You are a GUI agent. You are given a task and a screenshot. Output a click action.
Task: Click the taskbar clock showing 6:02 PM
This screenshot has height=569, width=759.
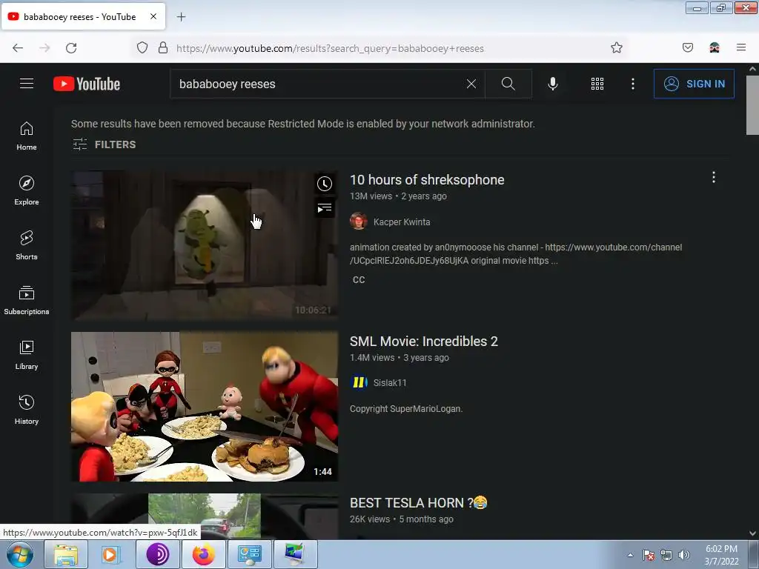721,555
